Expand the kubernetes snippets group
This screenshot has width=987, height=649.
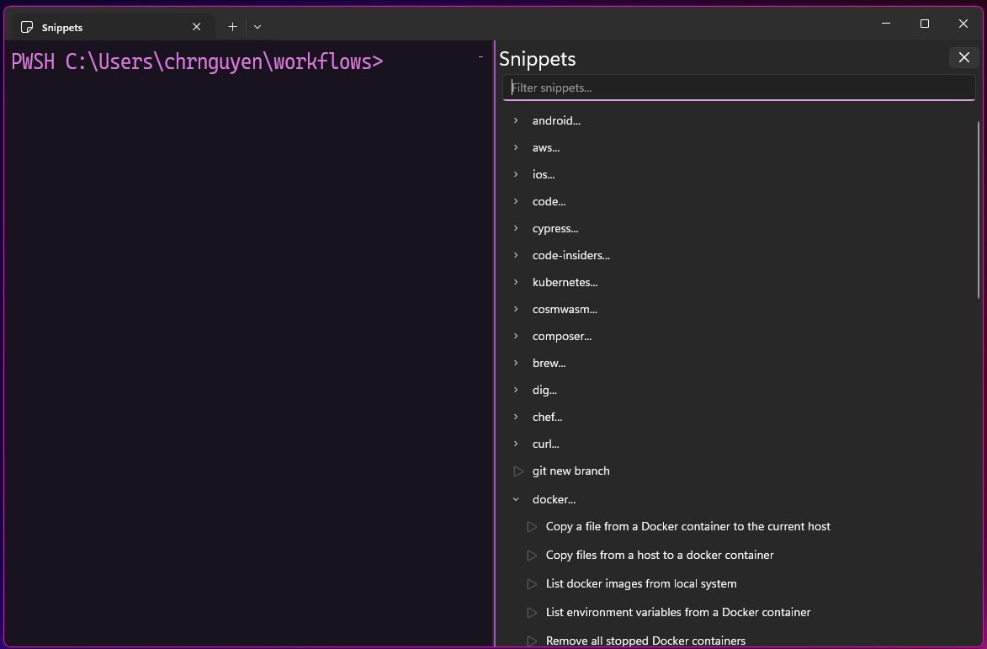(516, 283)
